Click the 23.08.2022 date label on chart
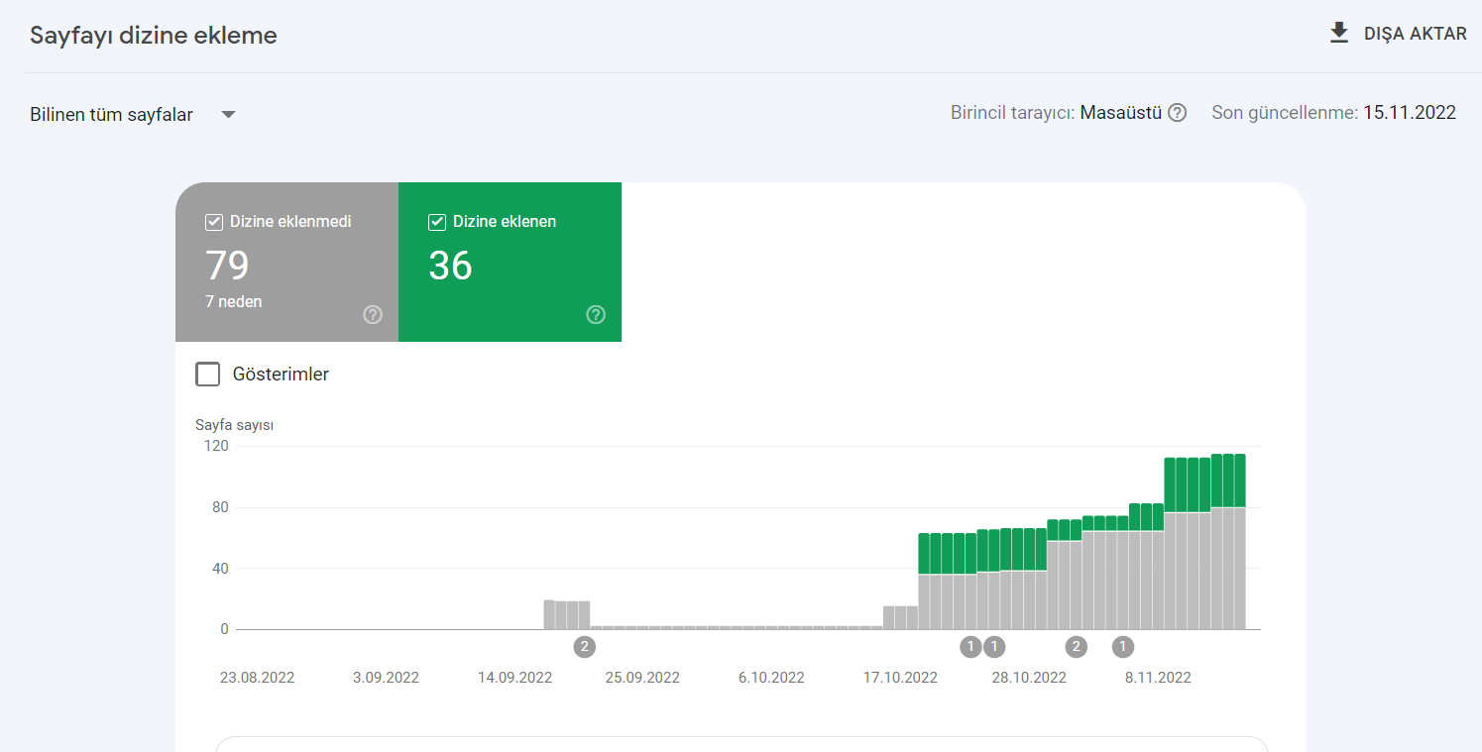Screen dimensions: 1482x752 [257, 678]
